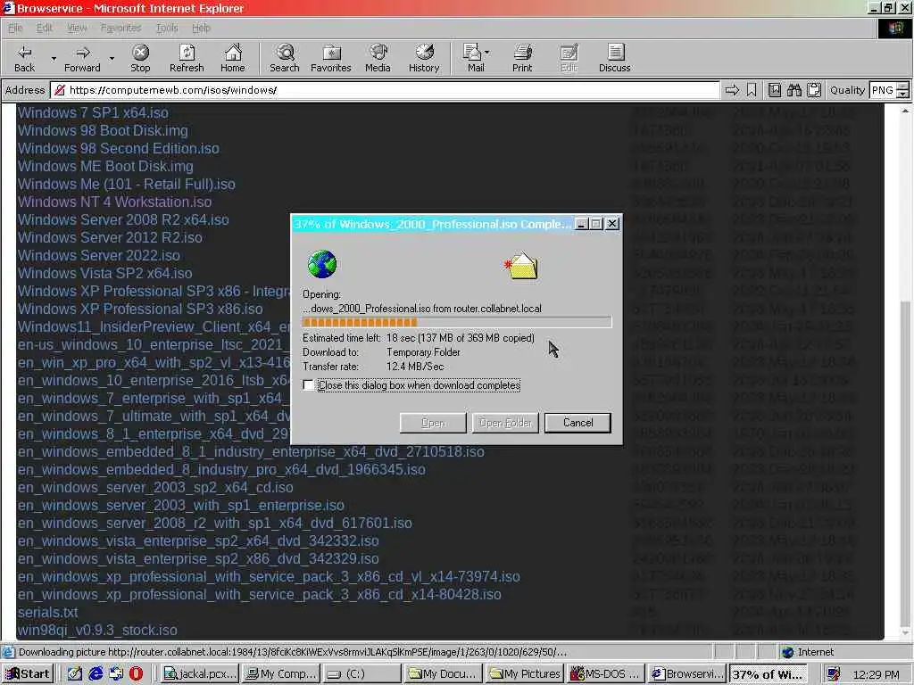Click in the Address URL field
The height and width of the screenshot is (685, 914).
[x=385, y=90]
